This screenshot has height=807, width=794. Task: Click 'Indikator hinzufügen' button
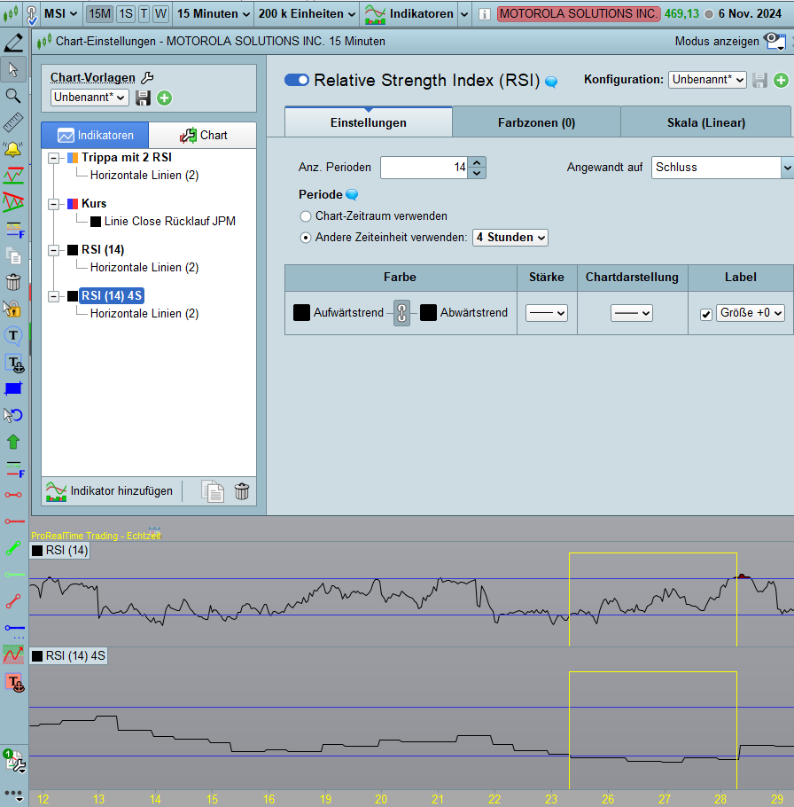(110, 490)
